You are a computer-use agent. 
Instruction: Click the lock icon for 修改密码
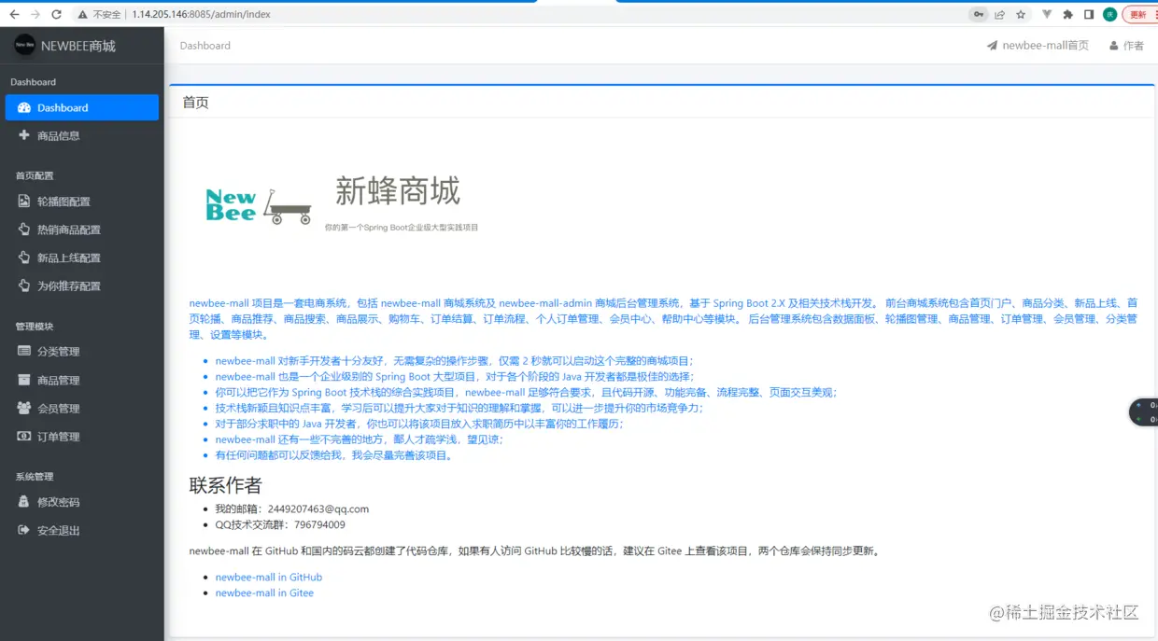tap(24, 501)
